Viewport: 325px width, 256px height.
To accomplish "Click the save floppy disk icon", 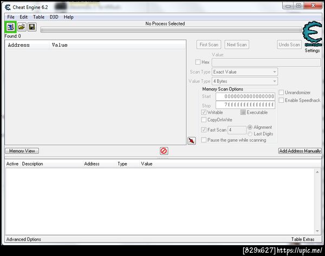I will pyautogui.click(x=32, y=27).
